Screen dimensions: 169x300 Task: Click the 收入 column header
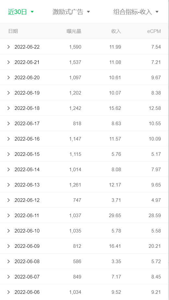(x=116, y=31)
